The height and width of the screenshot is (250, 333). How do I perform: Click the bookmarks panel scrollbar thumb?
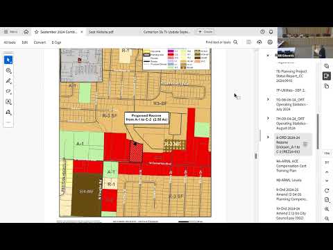[x=318, y=131]
